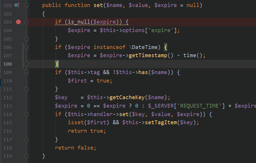Collapse the instanceof DateTime block at line 106
Image resolution: width=256 pixels, height=163 pixels.
[x=27, y=47]
